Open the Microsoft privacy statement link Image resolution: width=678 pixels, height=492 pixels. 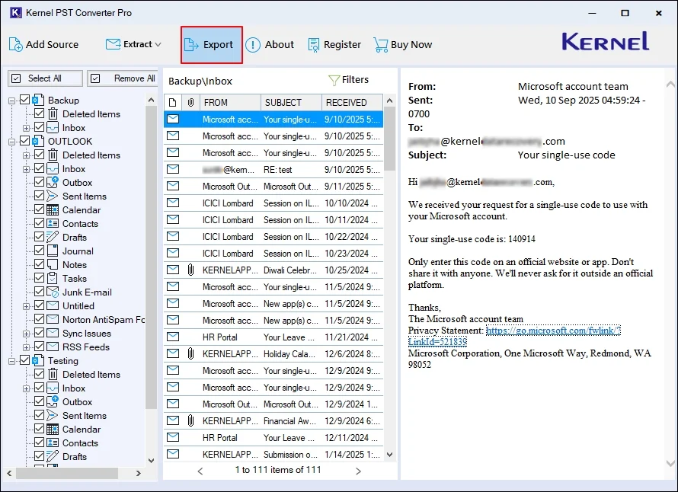click(x=552, y=331)
